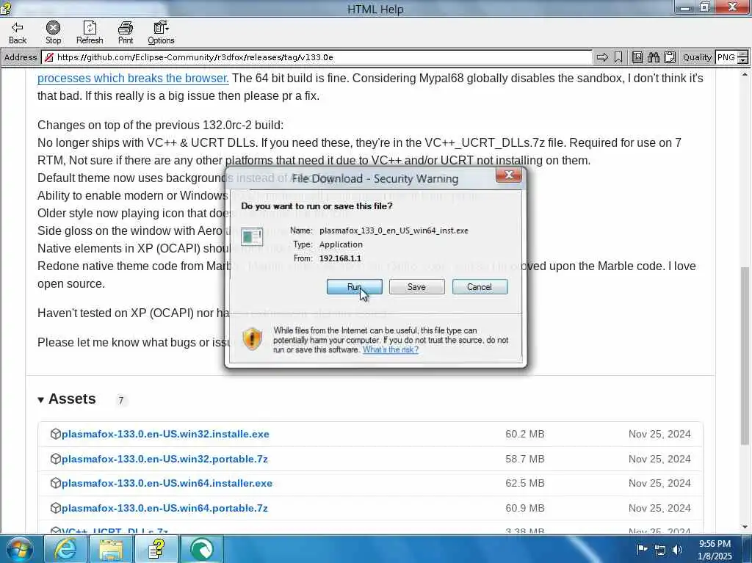Click the package icon beside win32.portable.7z
This screenshot has width=752, height=563.
coord(55,459)
